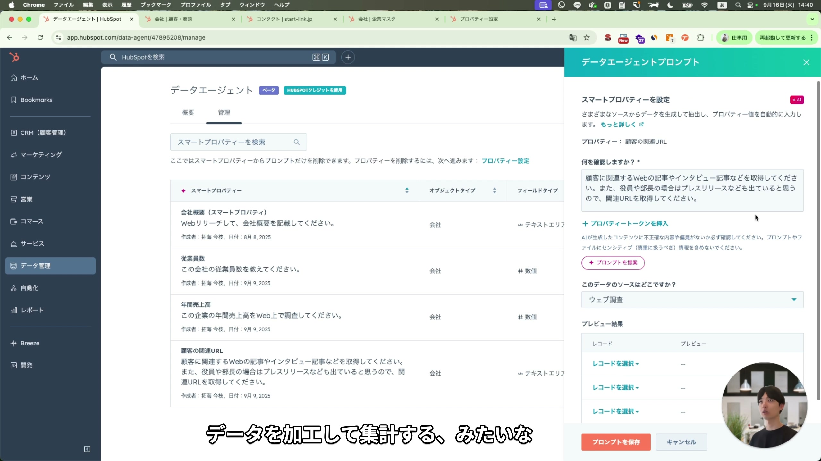
Task: Toggle sort on スマートプロパティー column
Action: pos(407,190)
